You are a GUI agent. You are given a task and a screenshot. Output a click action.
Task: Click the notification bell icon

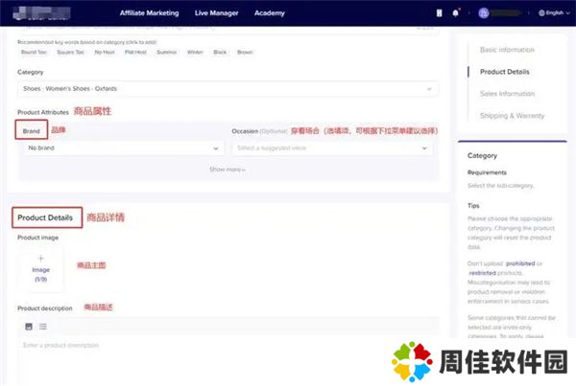456,12
